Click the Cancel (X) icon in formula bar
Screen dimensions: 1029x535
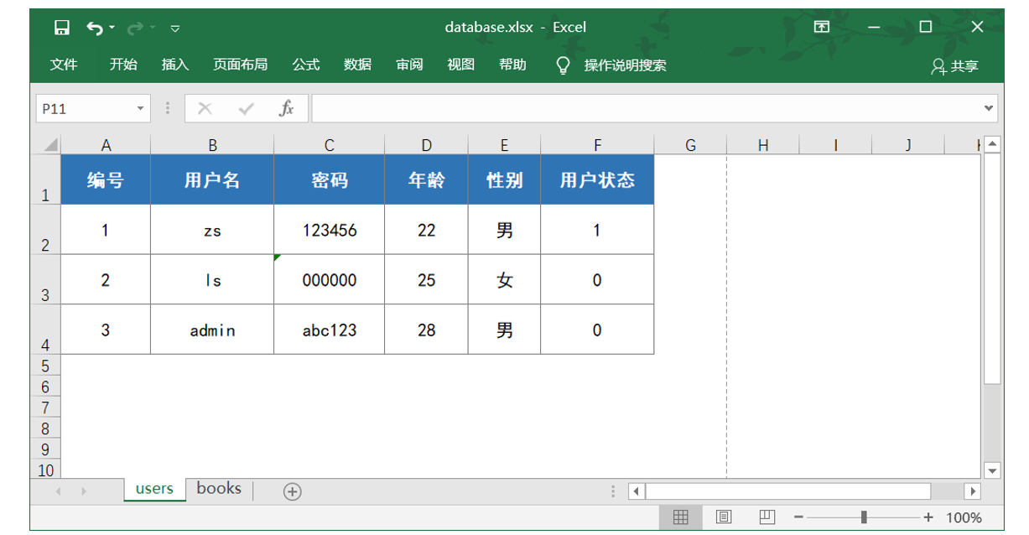[206, 107]
